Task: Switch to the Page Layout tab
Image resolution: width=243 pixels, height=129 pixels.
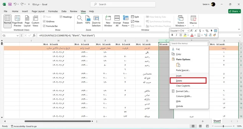Action: [38, 11]
